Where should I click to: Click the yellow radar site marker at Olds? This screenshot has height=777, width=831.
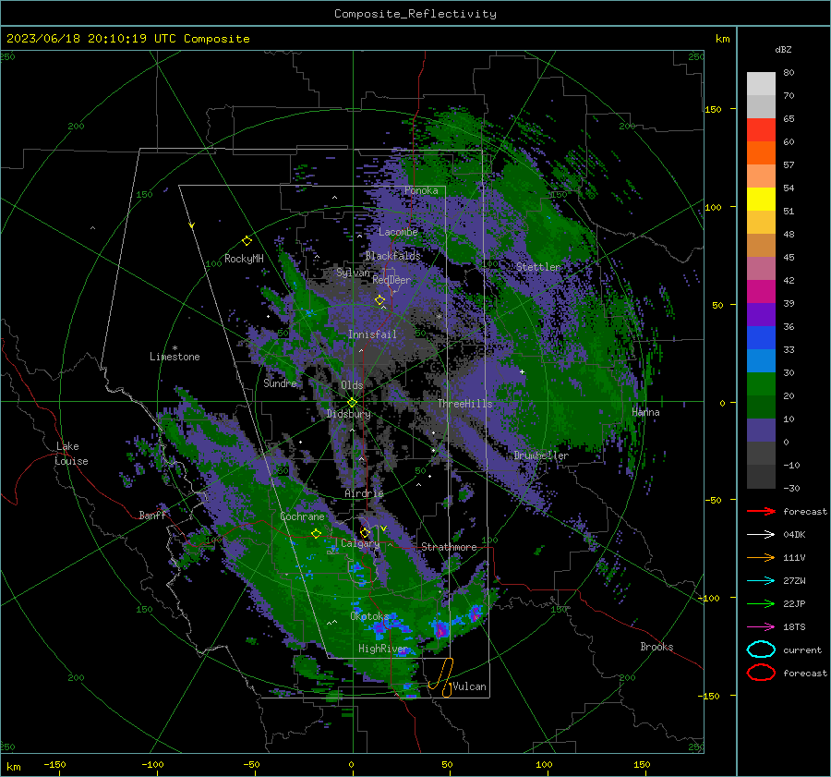[x=352, y=402]
